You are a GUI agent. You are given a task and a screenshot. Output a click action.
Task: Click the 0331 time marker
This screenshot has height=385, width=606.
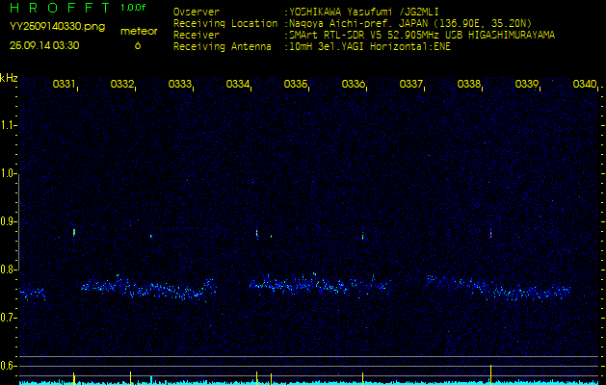(x=64, y=85)
